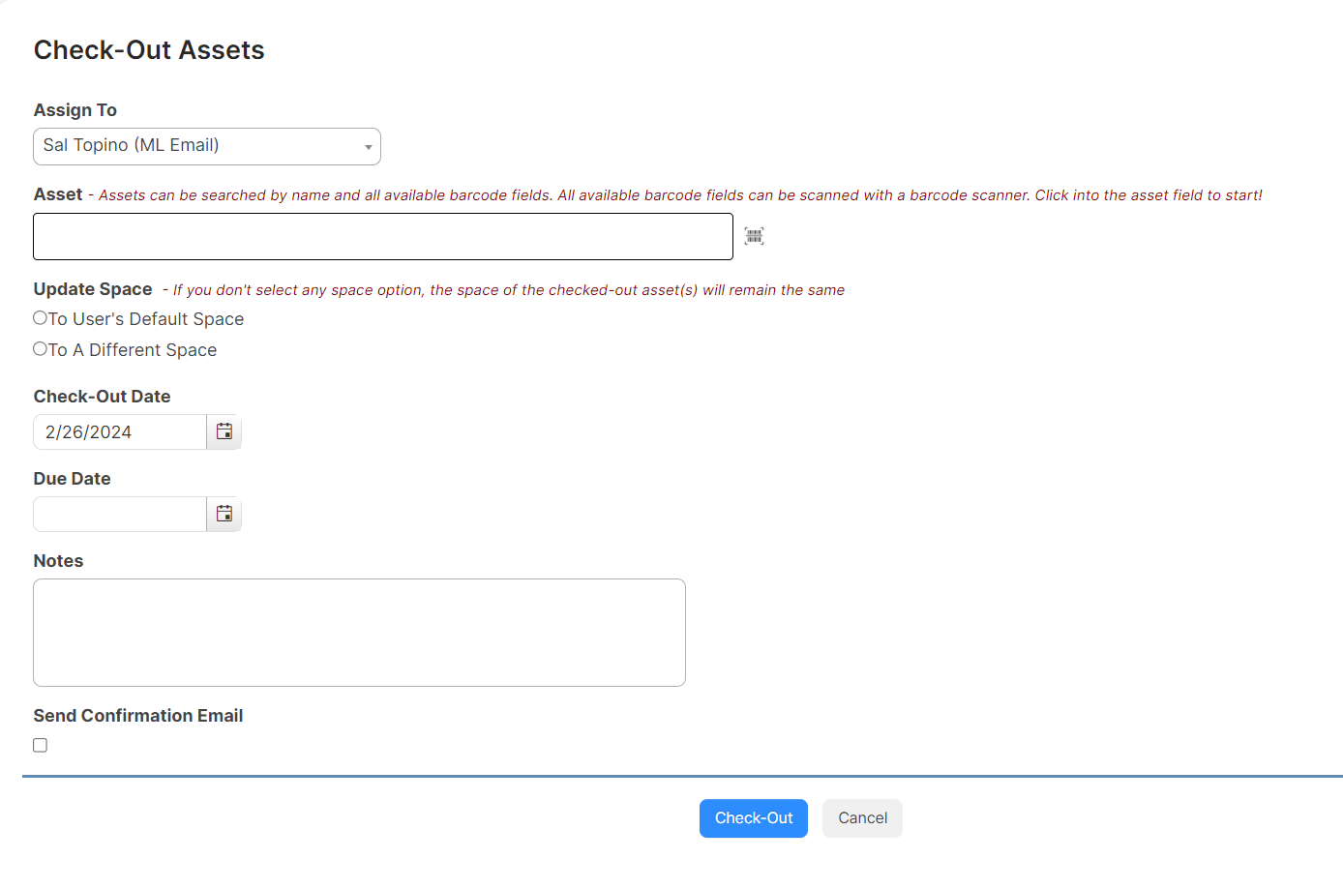
Task: Enable the Send Confirmation Email checkbox
Action: coord(40,745)
